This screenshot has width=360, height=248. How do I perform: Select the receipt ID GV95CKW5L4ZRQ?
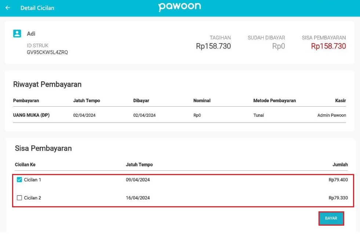coord(47,52)
